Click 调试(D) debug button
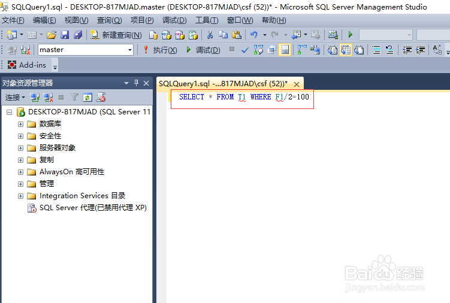450x303 pixels. point(204,50)
